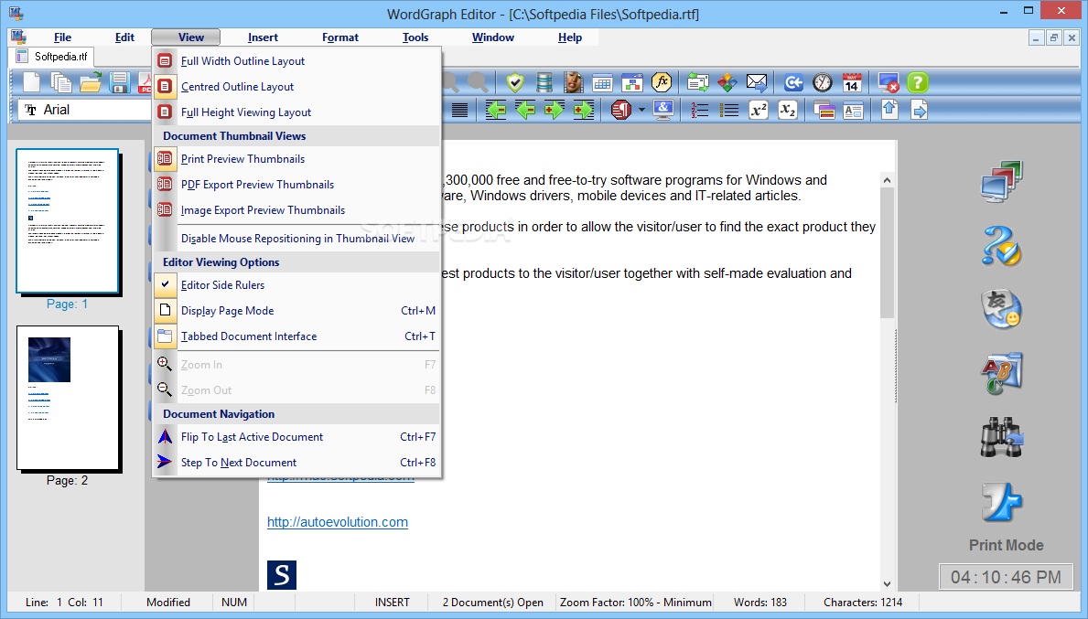Click the copy documents icon
The height and width of the screenshot is (619, 1088).
click(x=61, y=82)
